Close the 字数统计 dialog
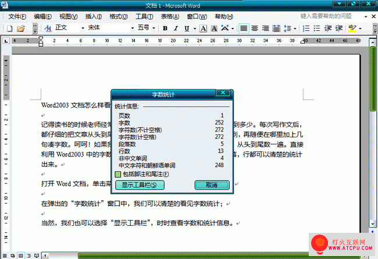Image resolution: width=378 pixels, height=259 pixels. 223,93
